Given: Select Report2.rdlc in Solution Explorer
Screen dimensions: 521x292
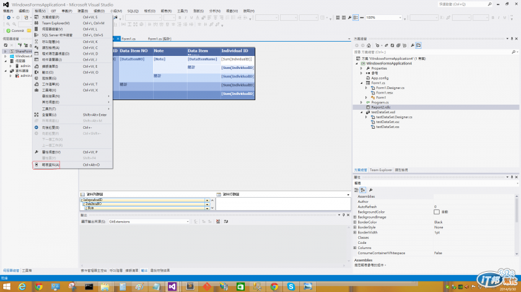Looking at the screenshot, I should [x=381, y=107].
